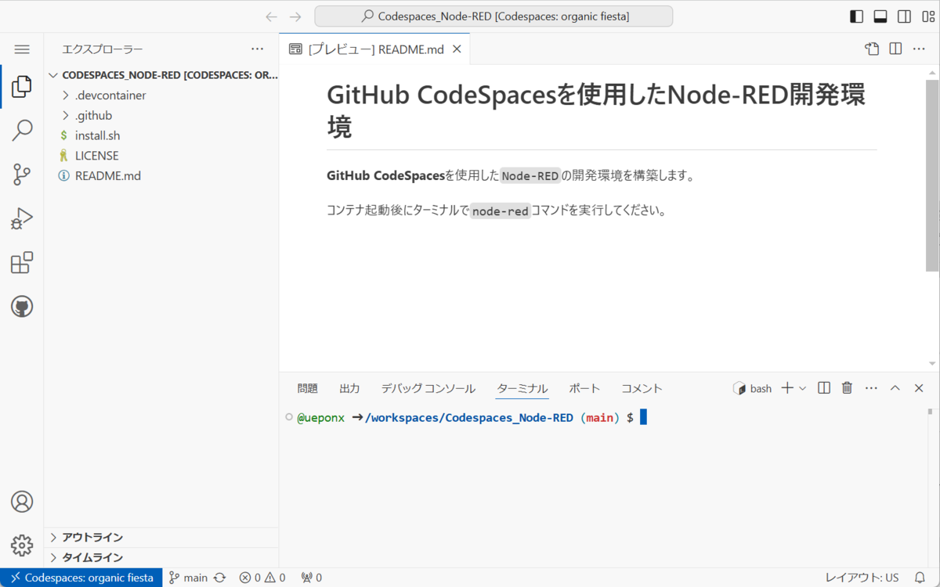
Task: Maximize the panel with up chevron
Action: click(x=895, y=388)
